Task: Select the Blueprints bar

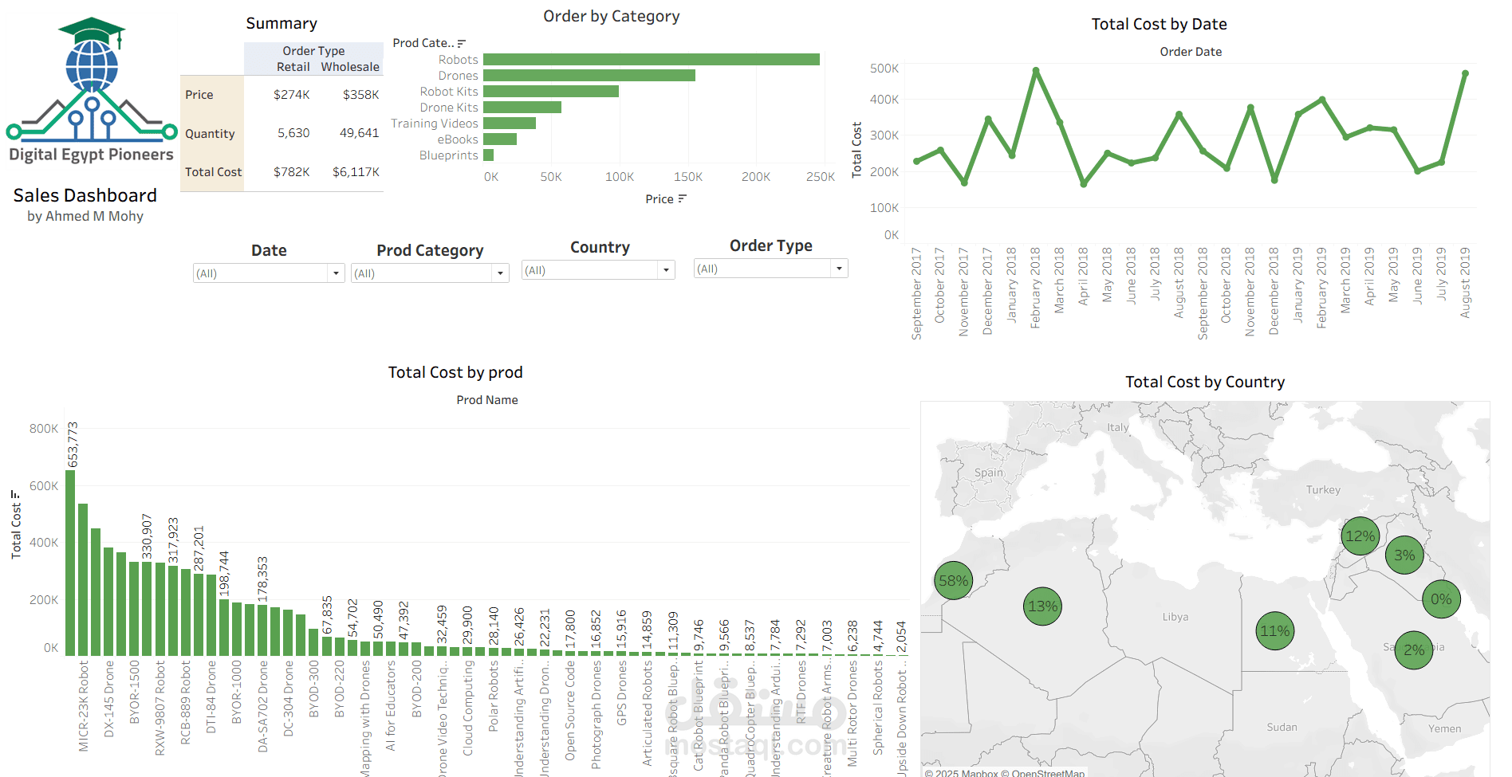Action: click(488, 155)
